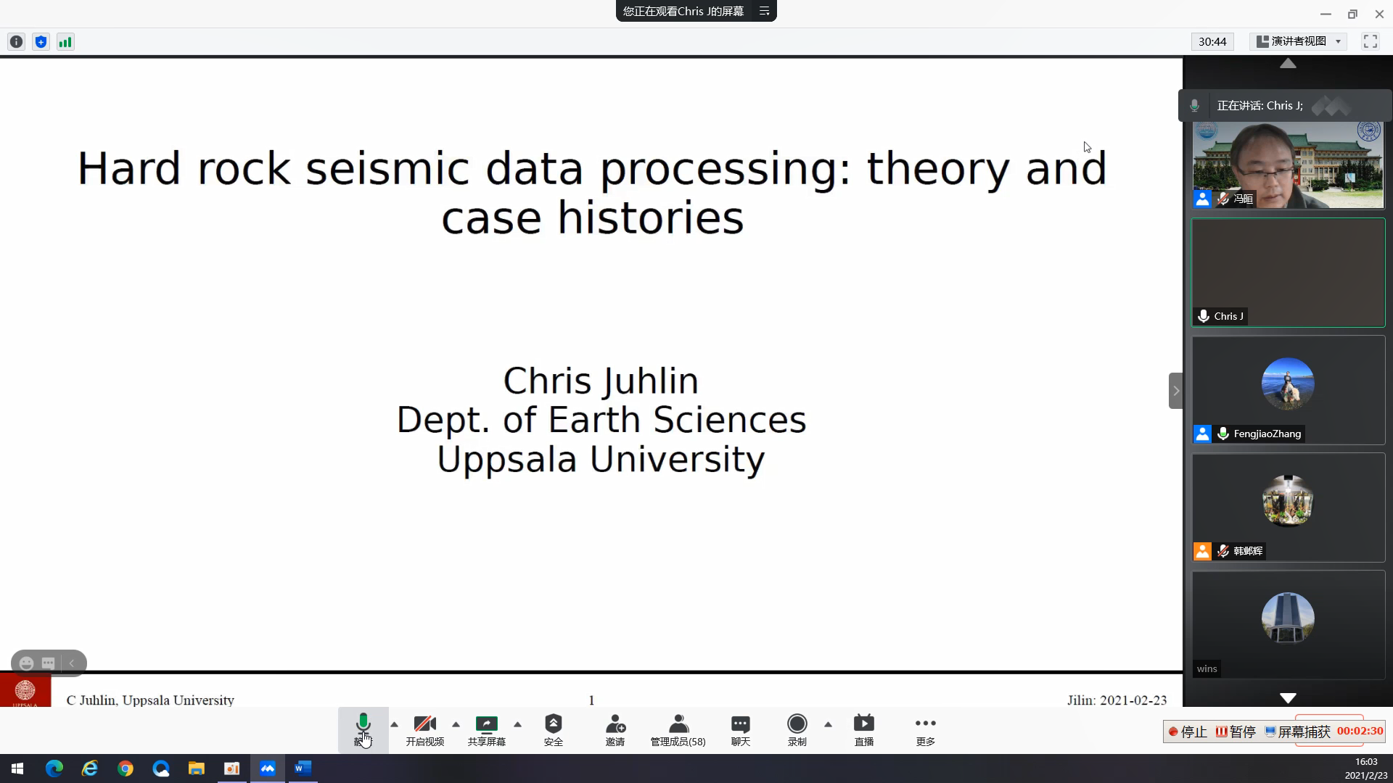Open screen-viewing options menu at top
1393x783 pixels.
[x=764, y=11]
